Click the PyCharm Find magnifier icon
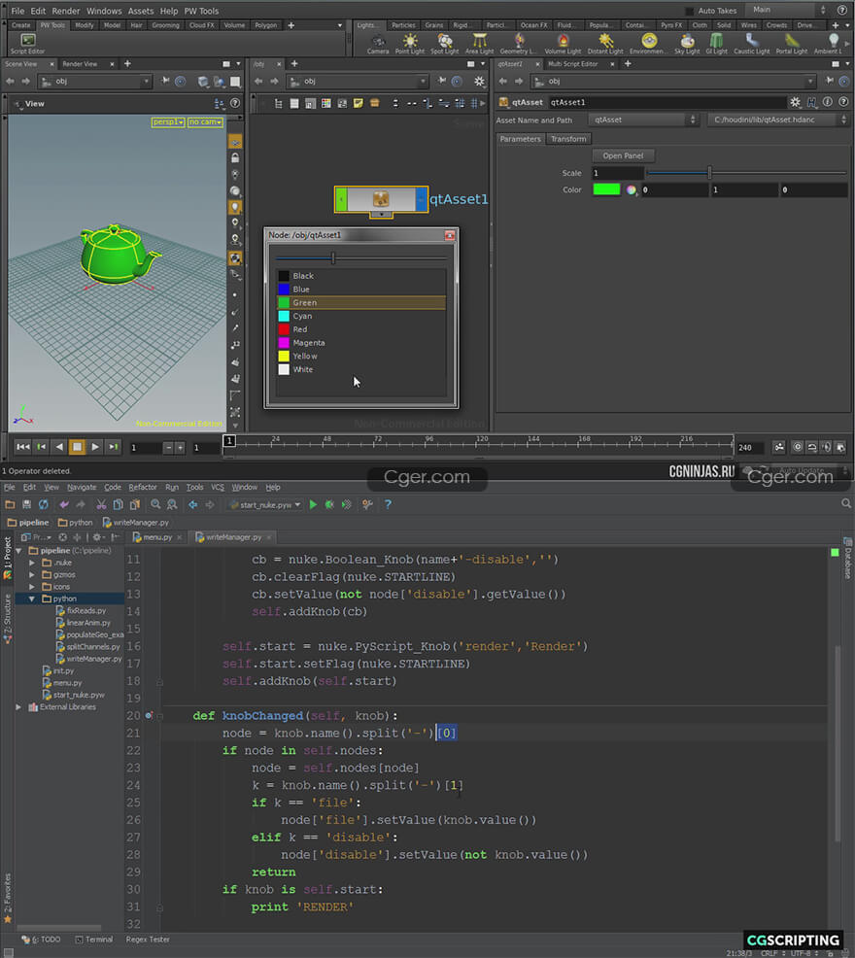This screenshot has height=958, width=855. (x=155, y=504)
